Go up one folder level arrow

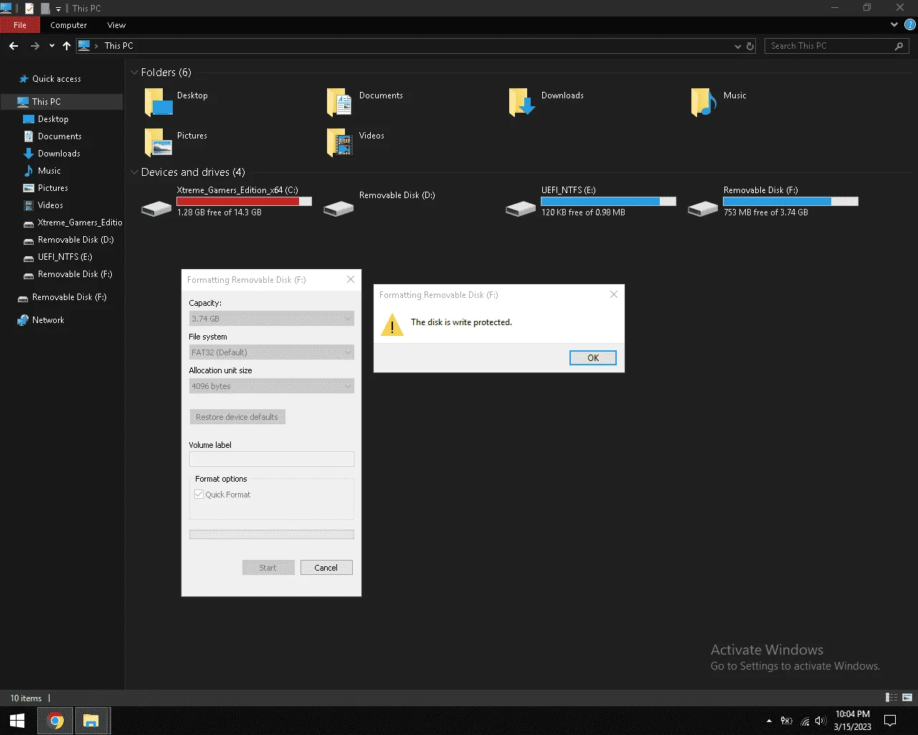pos(67,46)
